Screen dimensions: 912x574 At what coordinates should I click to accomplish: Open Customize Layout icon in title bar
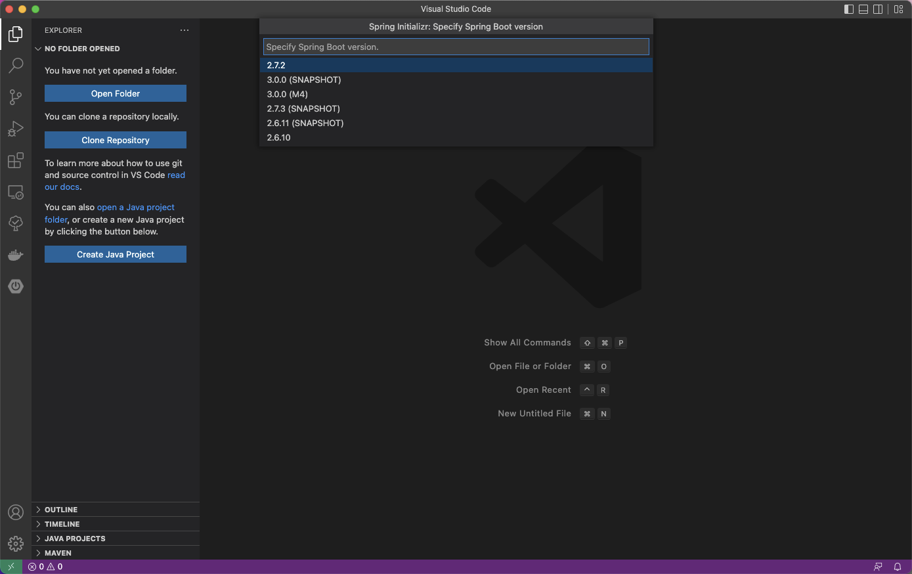(x=899, y=9)
